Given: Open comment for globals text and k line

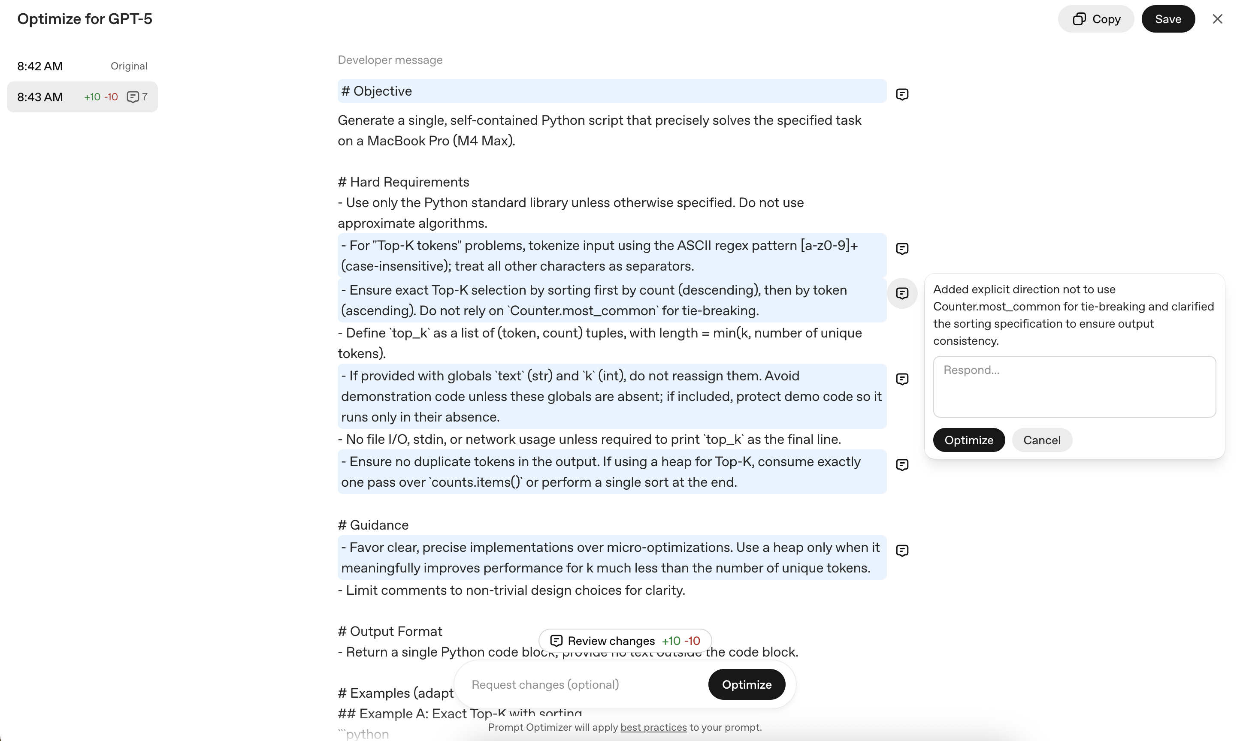Looking at the screenshot, I should (902, 379).
